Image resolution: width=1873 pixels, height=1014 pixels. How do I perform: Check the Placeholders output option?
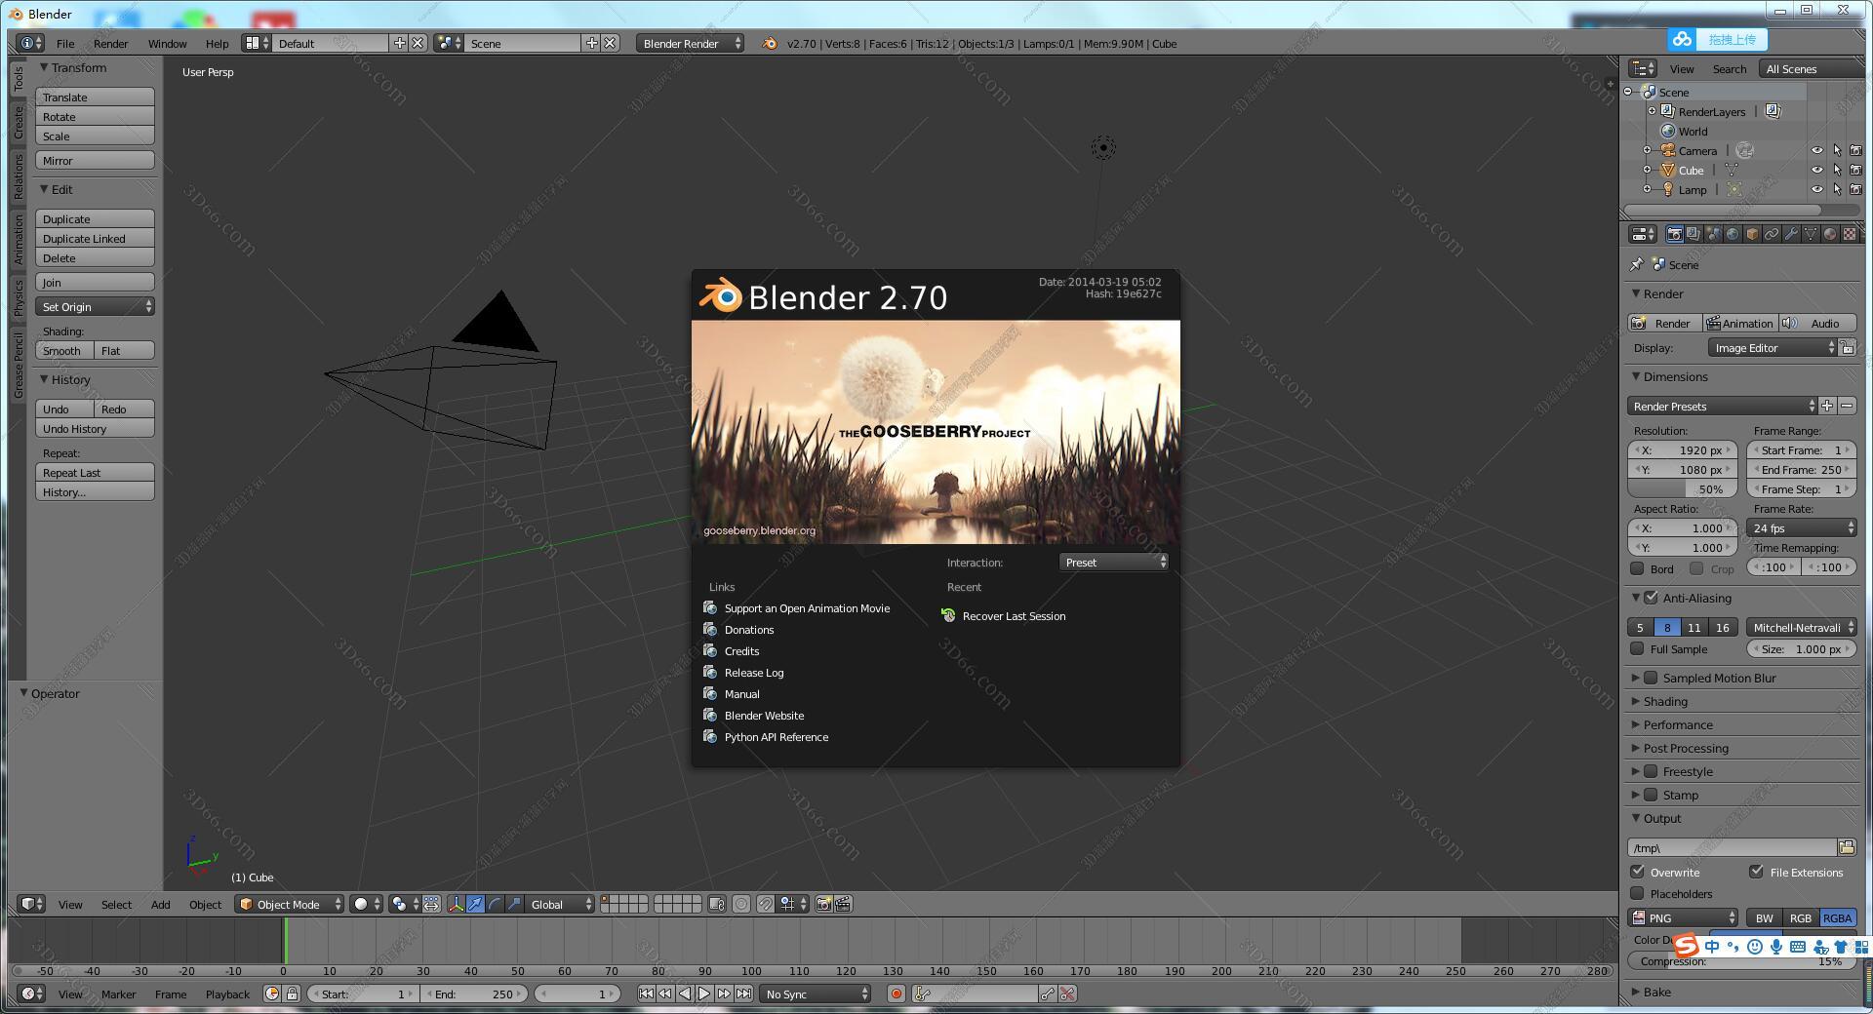click(1639, 894)
